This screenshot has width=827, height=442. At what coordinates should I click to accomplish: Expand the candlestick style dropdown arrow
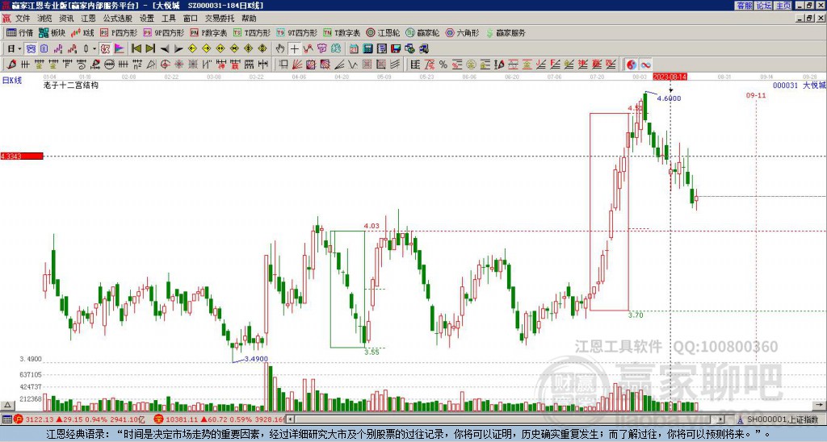(x=94, y=49)
